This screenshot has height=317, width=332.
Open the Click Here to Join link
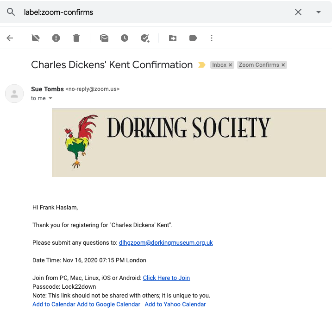(x=166, y=278)
